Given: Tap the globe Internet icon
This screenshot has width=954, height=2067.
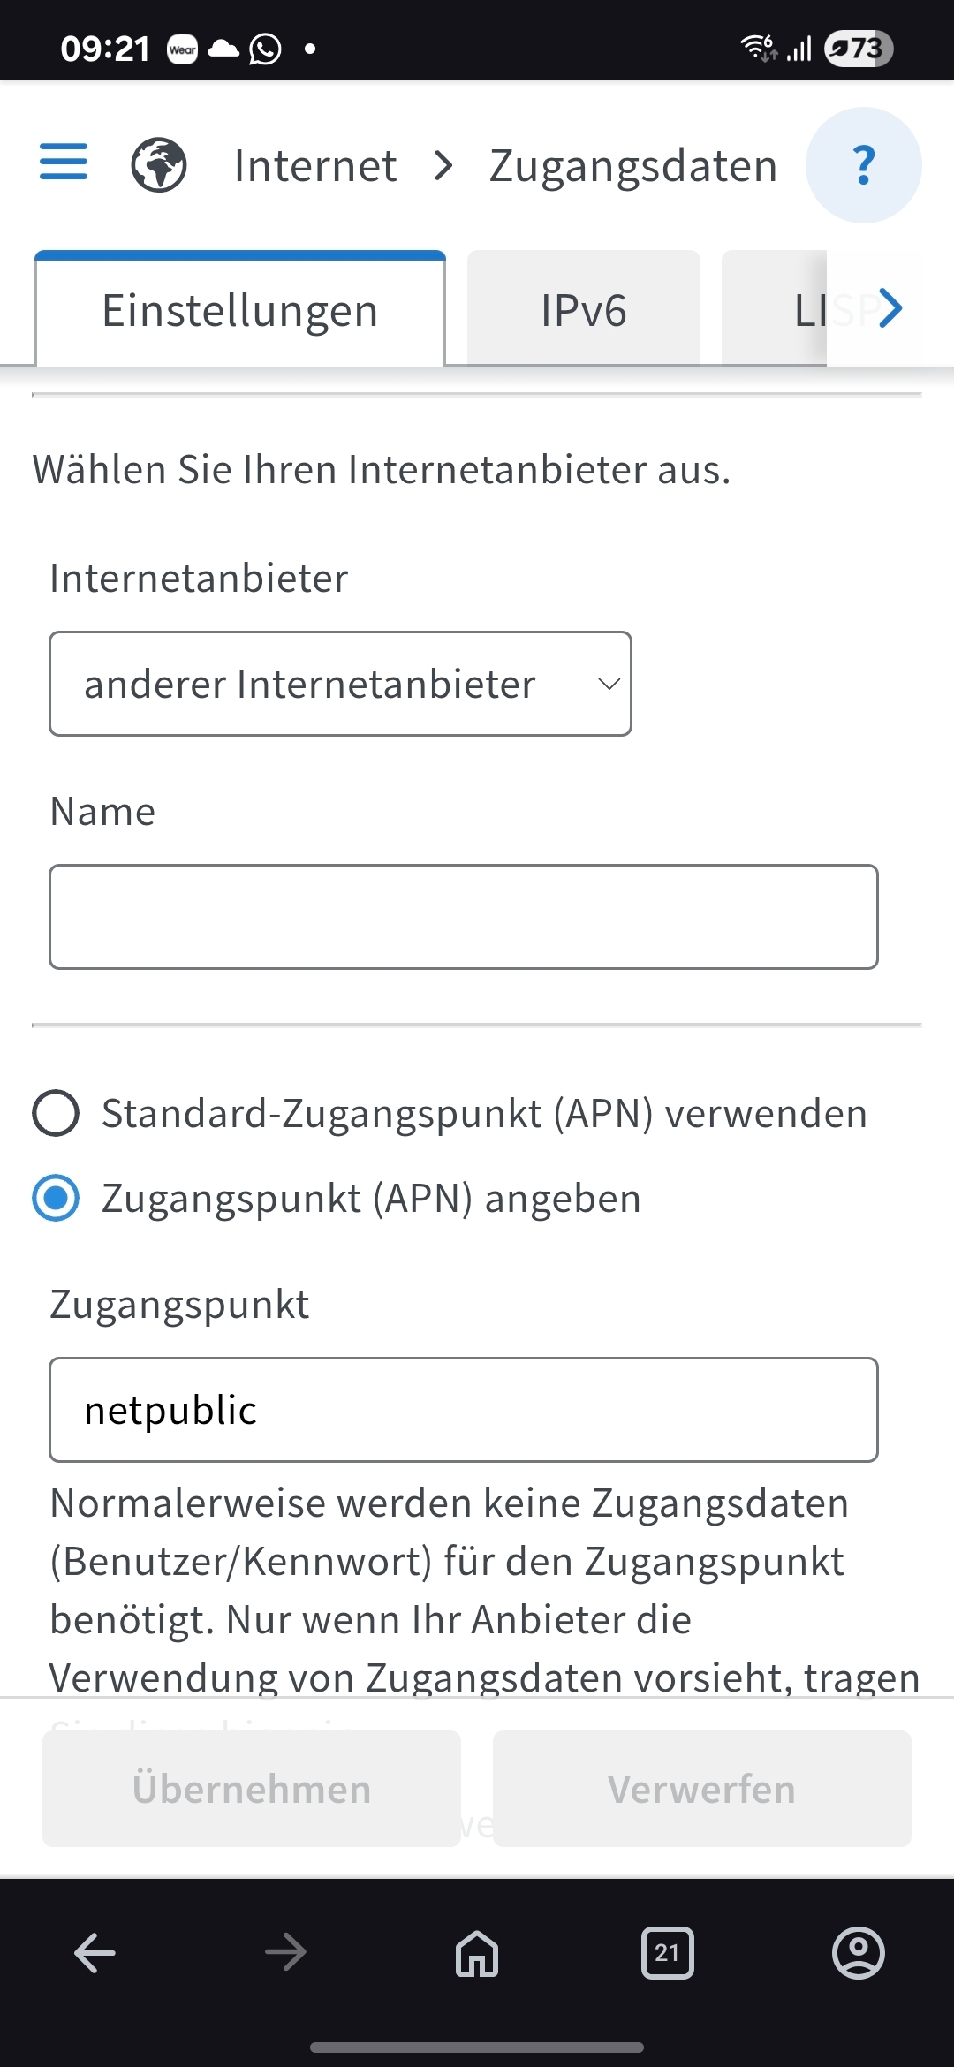Looking at the screenshot, I should [159, 165].
